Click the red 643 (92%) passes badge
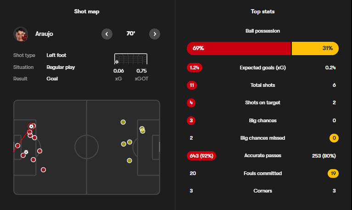The height and width of the screenshot is (210, 352). click(x=201, y=156)
